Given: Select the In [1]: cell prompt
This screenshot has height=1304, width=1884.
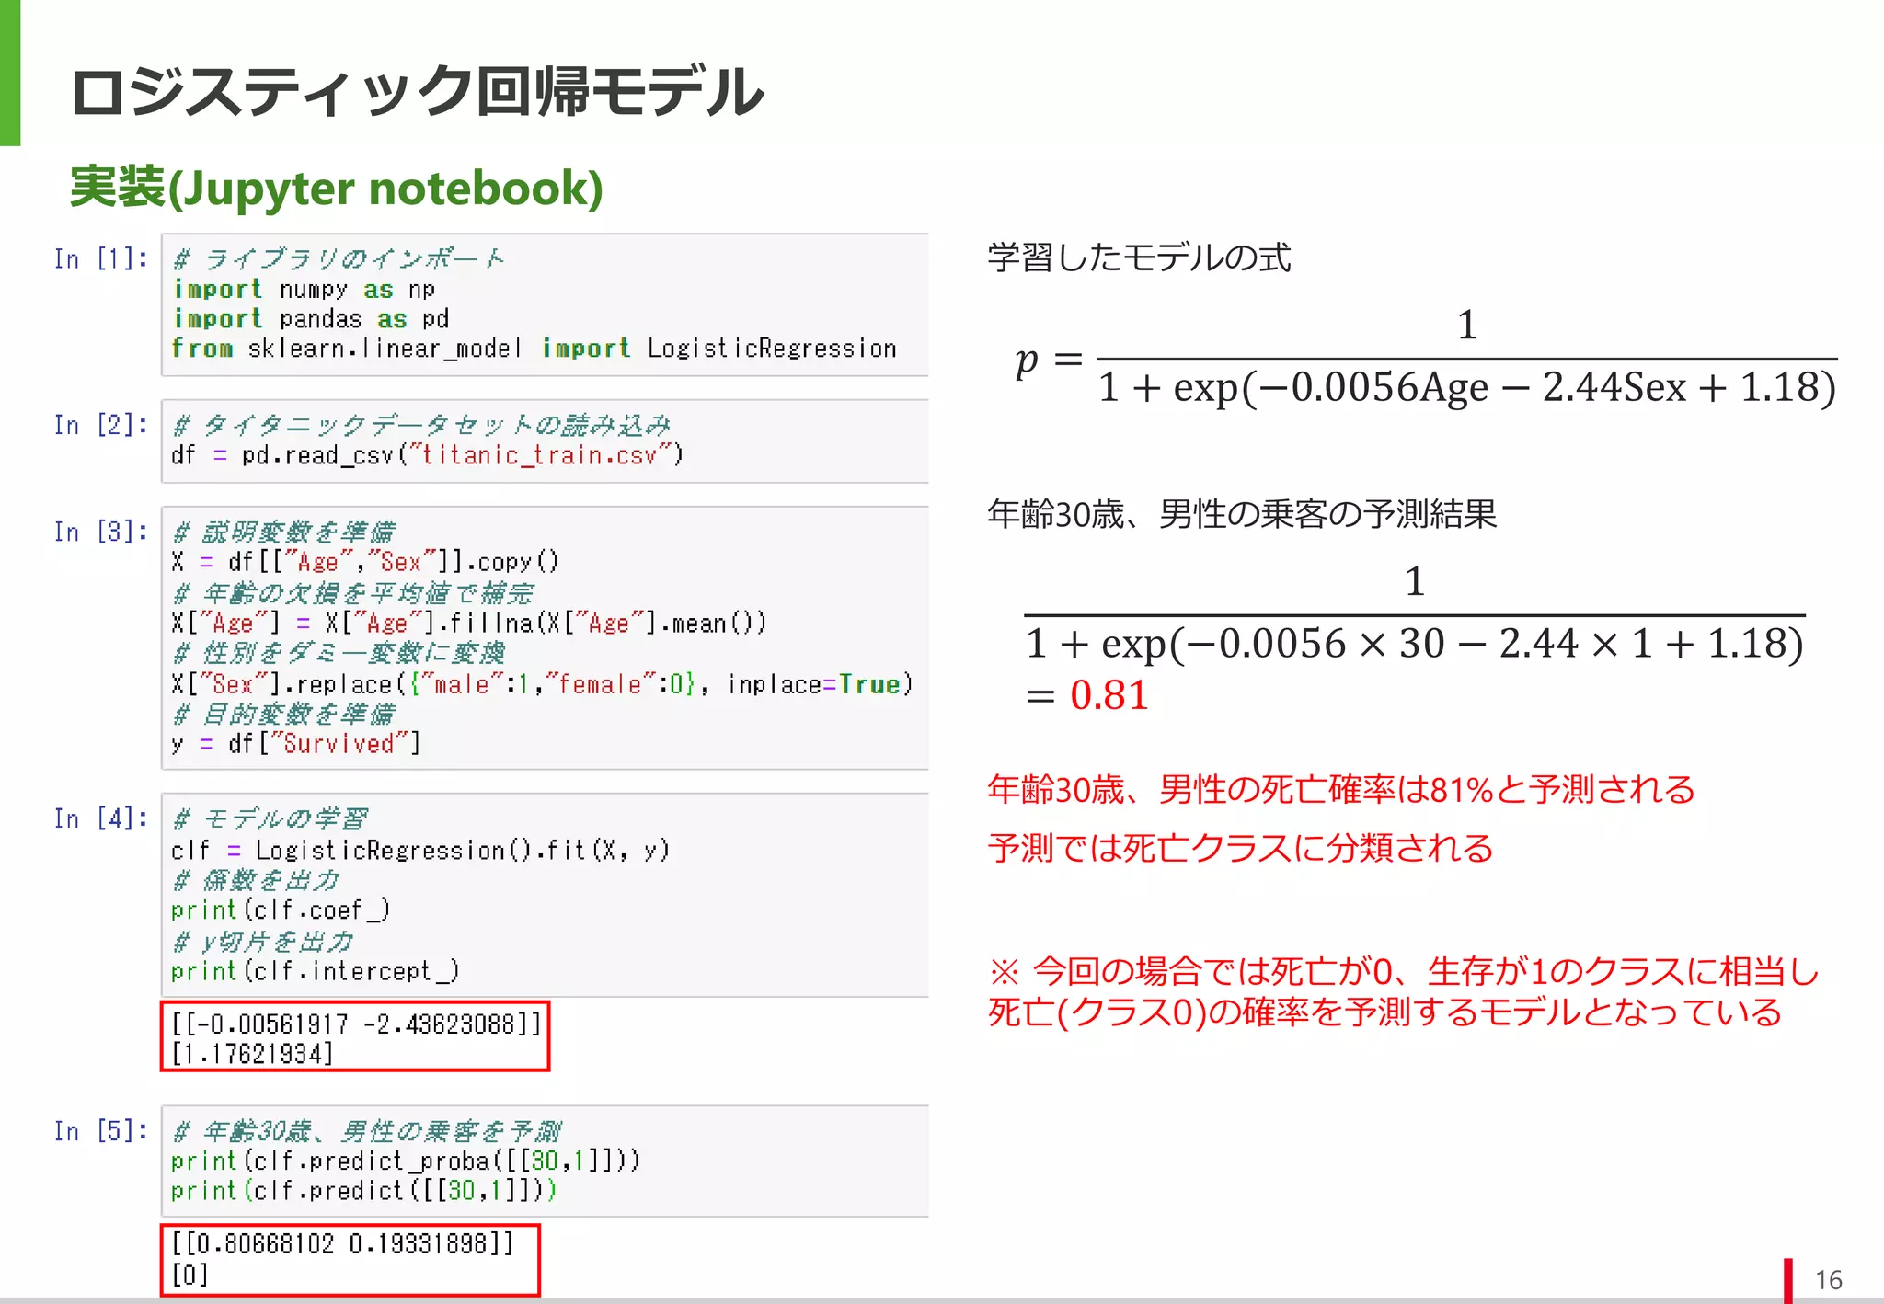Looking at the screenshot, I should pyautogui.click(x=101, y=259).
